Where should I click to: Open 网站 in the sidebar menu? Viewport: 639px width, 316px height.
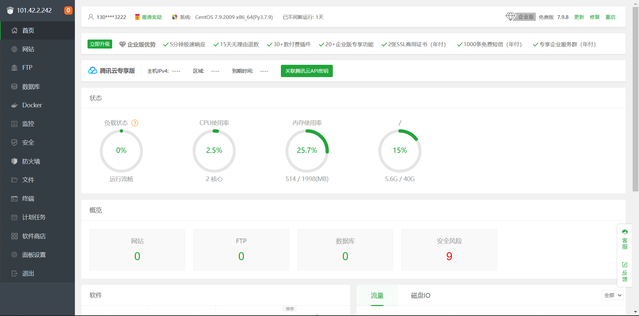37,49
